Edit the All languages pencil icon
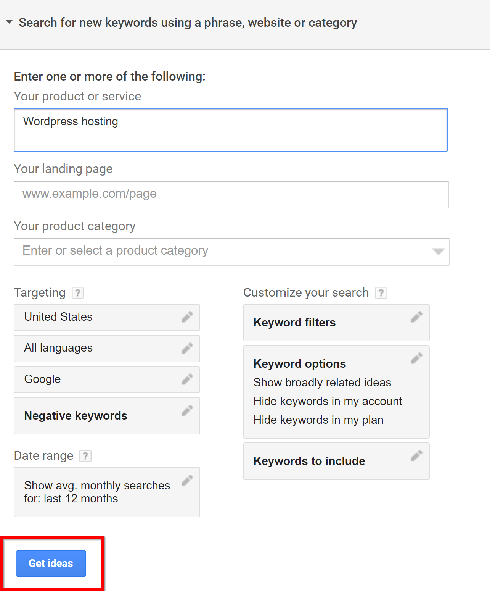This screenshot has height=591, width=490. point(187,348)
